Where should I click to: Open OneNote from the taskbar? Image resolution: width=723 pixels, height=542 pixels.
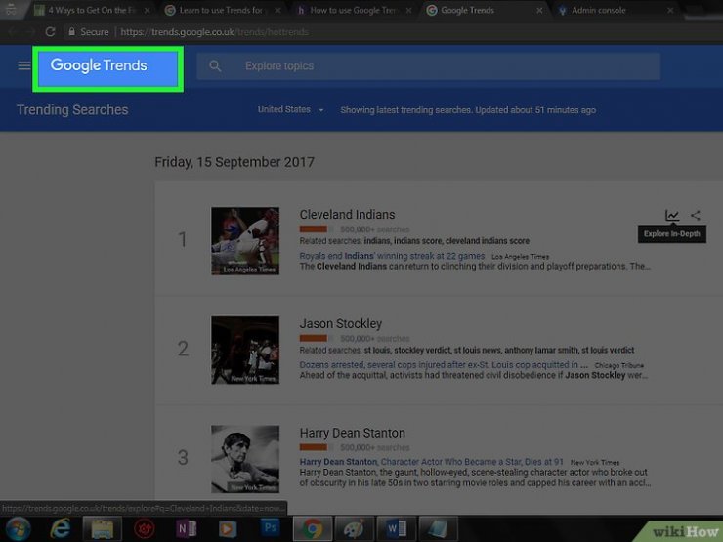pyautogui.click(x=187, y=528)
